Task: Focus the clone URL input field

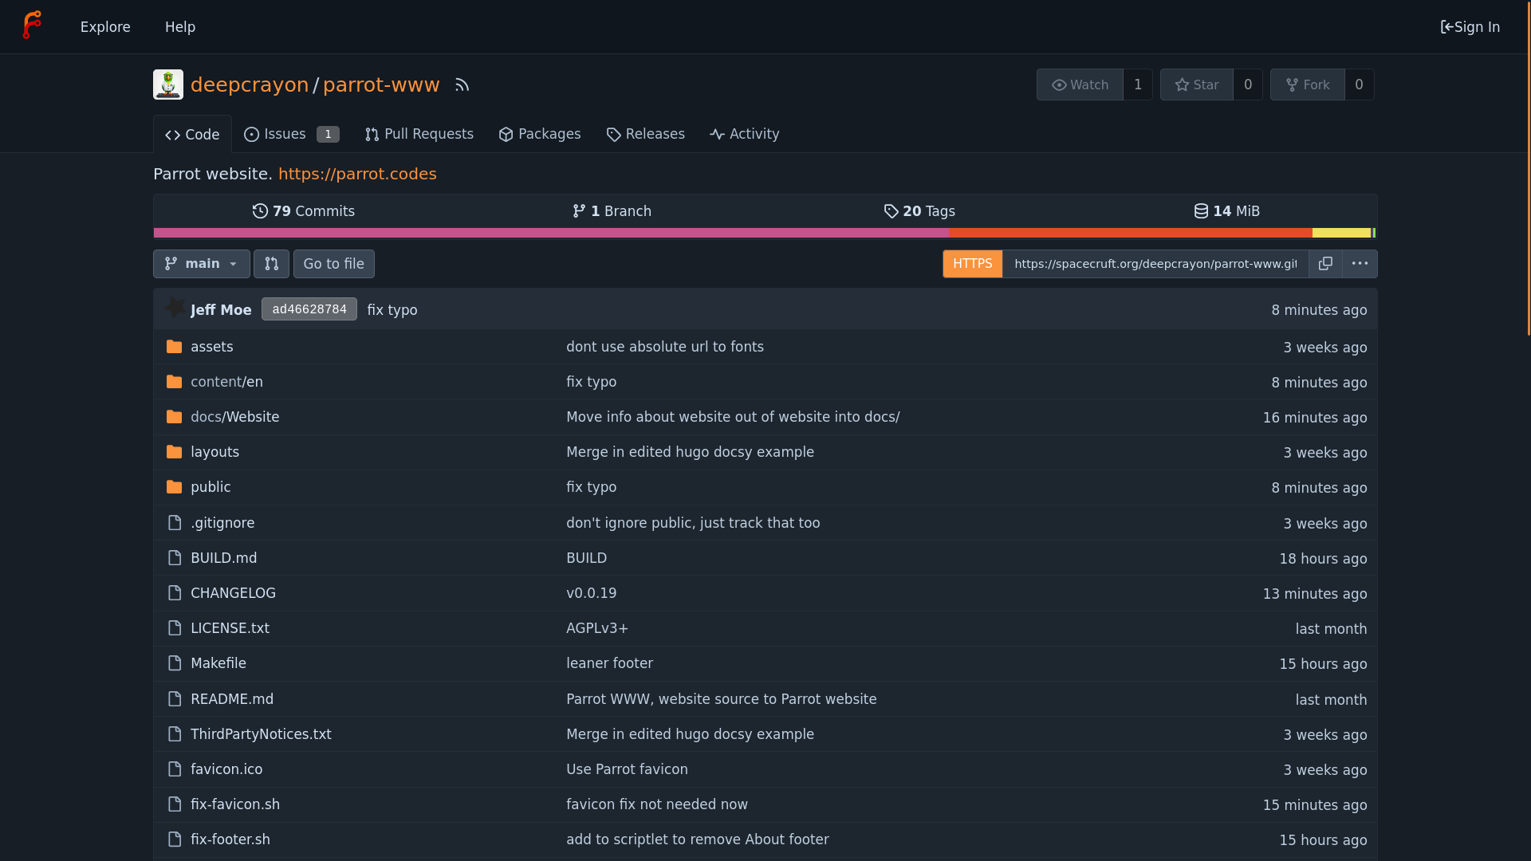Action: (1155, 264)
